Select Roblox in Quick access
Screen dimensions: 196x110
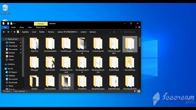11,56
